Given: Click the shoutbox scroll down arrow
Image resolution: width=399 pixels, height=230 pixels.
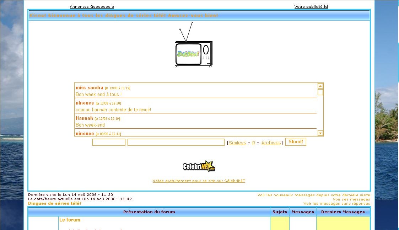Looking at the screenshot, I should click(320, 133).
